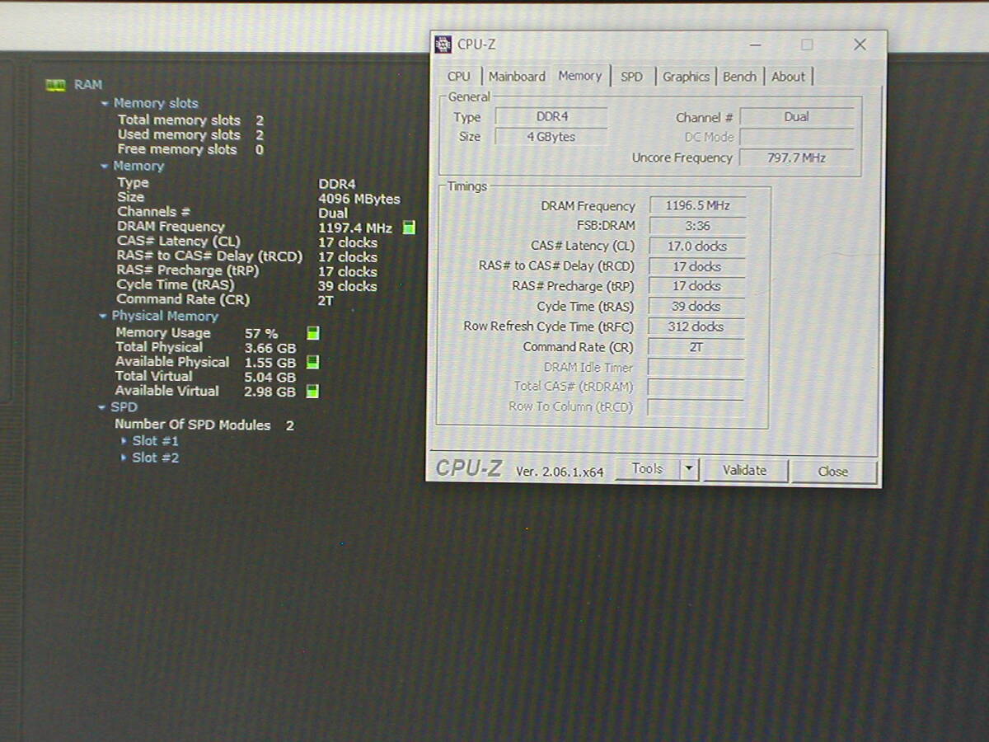Open the dropdown arrow beside Tools
Screen dimensions: 989x742
(690, 470)
